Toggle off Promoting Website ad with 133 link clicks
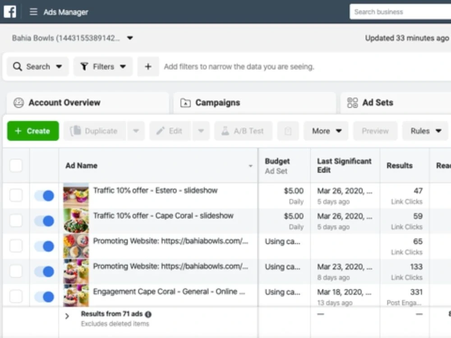The width and height of the screenshot is (451, 338). [44, 272]
